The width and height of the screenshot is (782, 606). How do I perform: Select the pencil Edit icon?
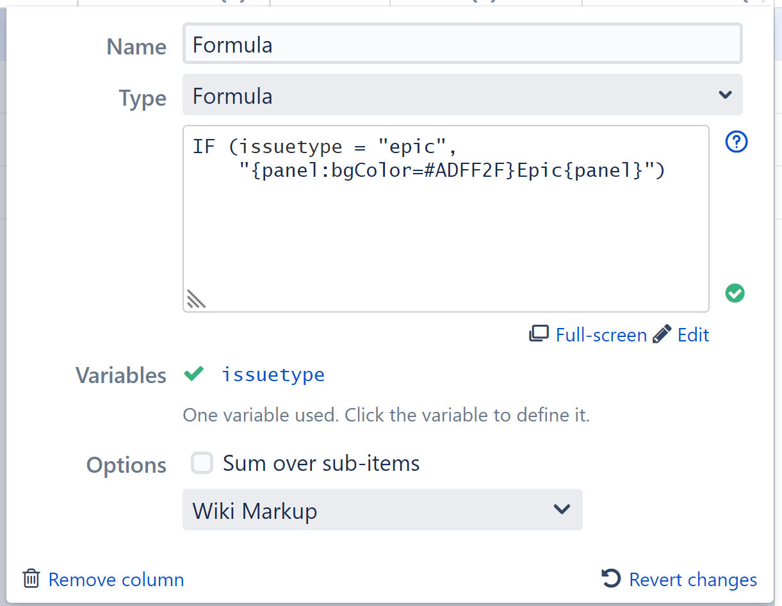(662, 333)
